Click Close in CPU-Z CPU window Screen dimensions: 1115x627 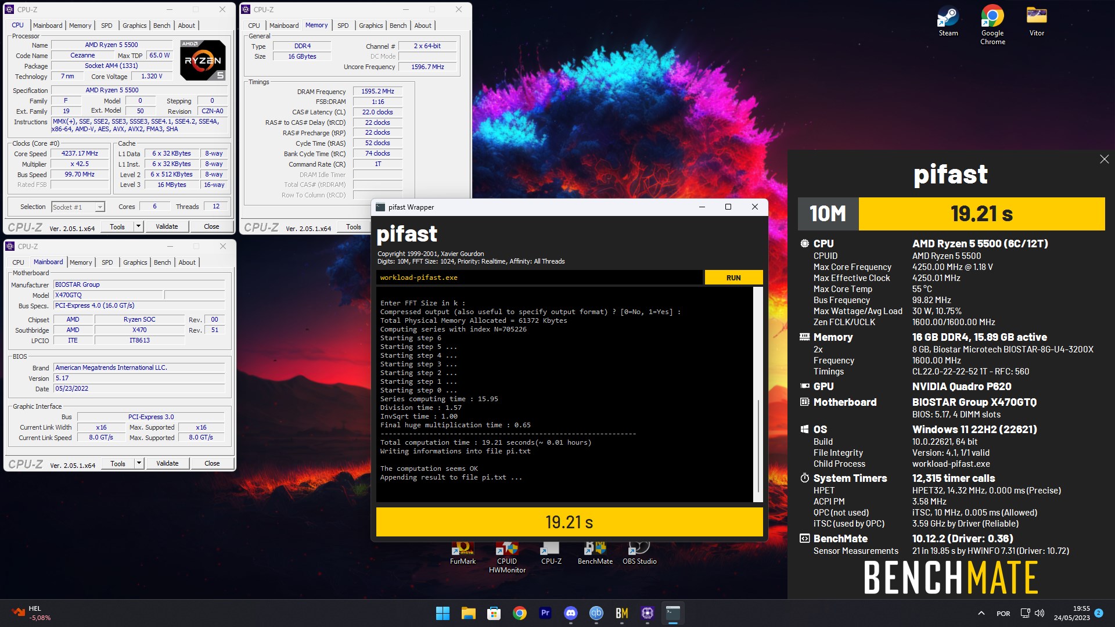211,226
